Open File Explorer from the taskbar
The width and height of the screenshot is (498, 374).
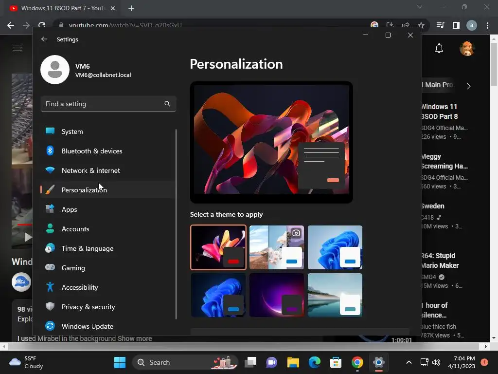point(293,362)
